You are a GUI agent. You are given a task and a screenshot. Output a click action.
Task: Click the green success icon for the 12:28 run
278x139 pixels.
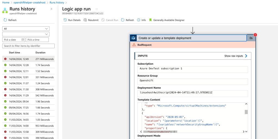tap(5, 65)
